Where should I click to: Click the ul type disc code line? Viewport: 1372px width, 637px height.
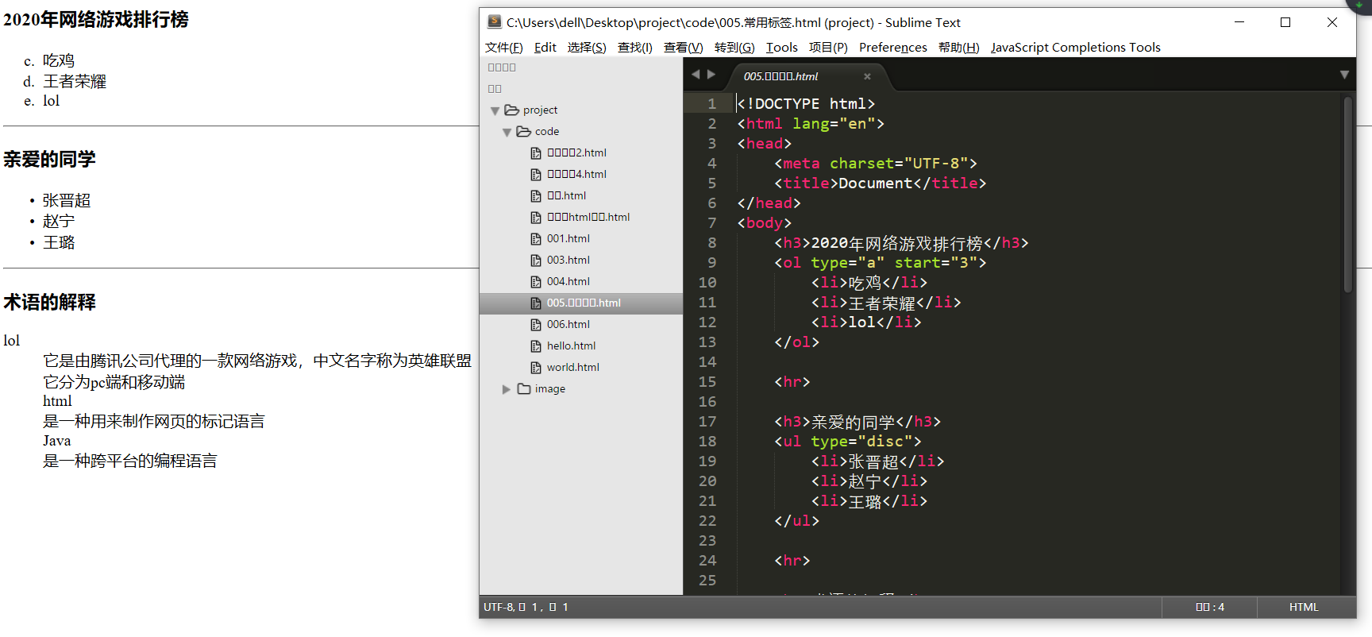click(848, 442)
